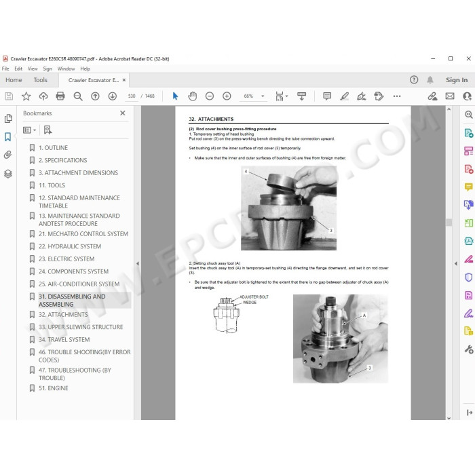Screen dimensions: 475x475
Task: Go to previous page arrow icon
Action: (95, 96)
